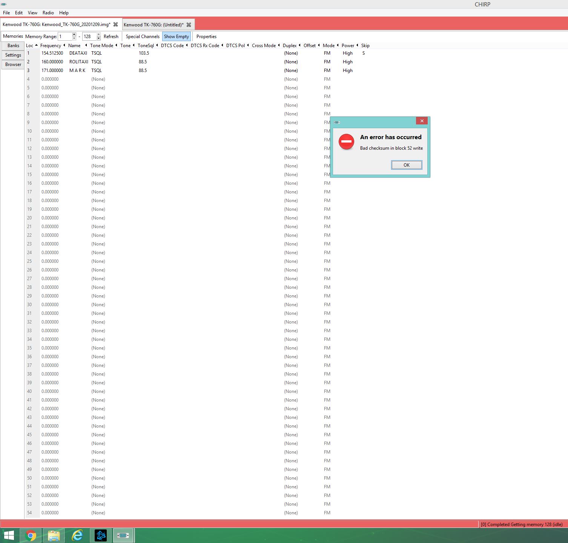Sort by Skip column header
The width and height of the screenshot is (568, 543).
(365, 46)
